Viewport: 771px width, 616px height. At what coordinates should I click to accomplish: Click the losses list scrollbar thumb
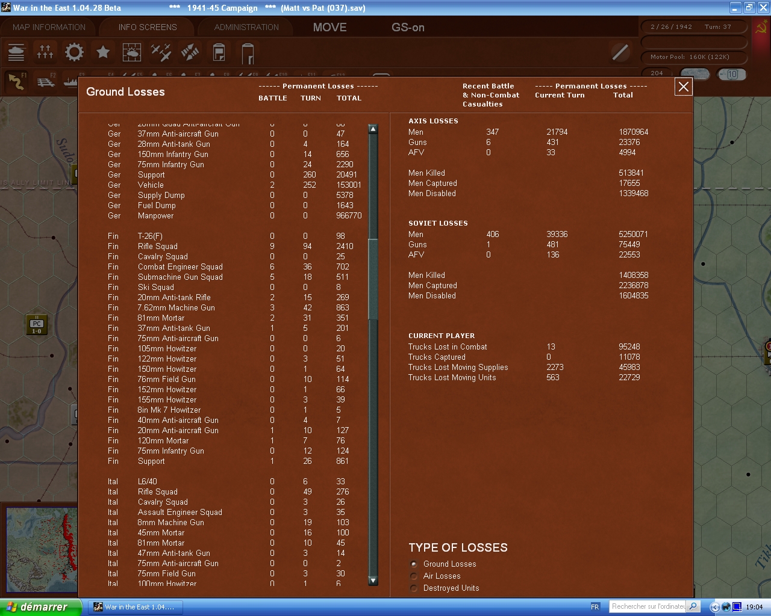(x=373, y=280)
